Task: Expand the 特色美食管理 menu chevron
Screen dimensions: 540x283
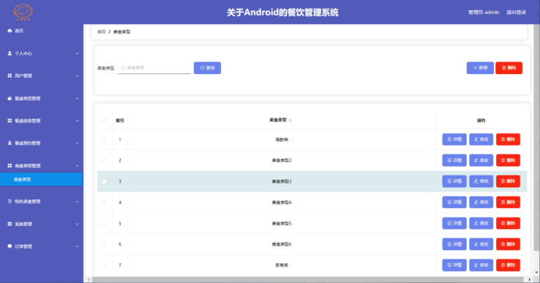Action: click(x=77, y=202)
